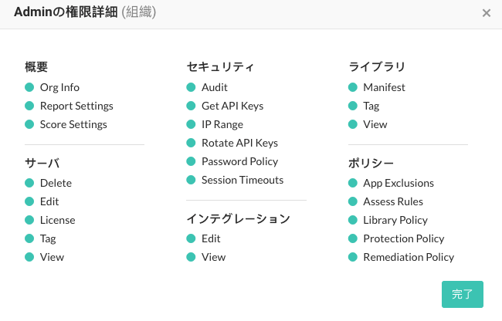Screen dimensions: 502x321
Task: Click green indicator next to Manifest
Action: pos(352,87)
